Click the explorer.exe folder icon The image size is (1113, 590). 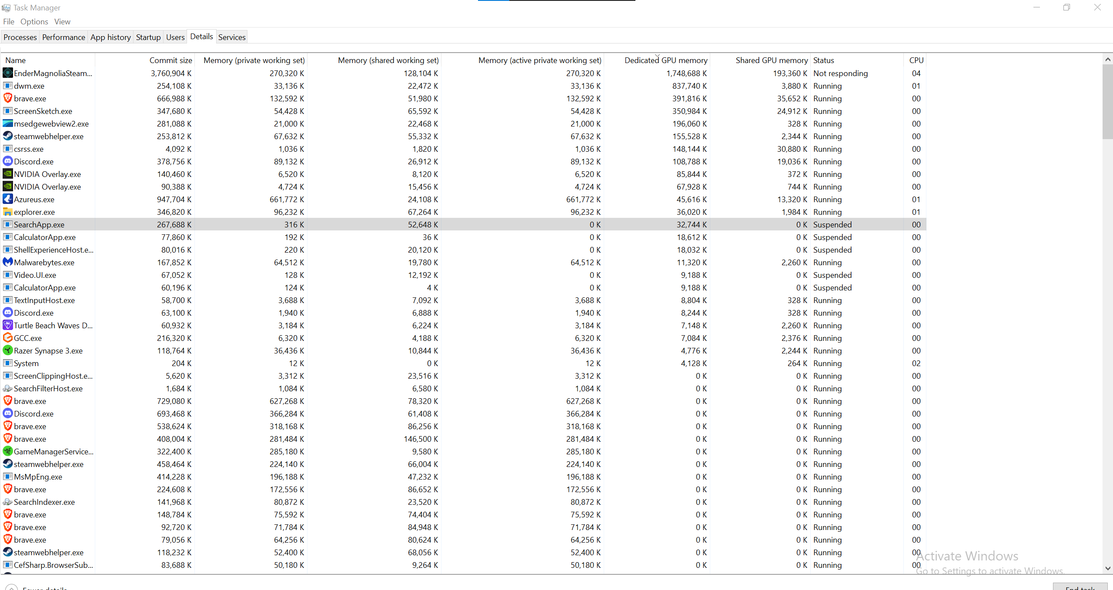coord(8,212)
